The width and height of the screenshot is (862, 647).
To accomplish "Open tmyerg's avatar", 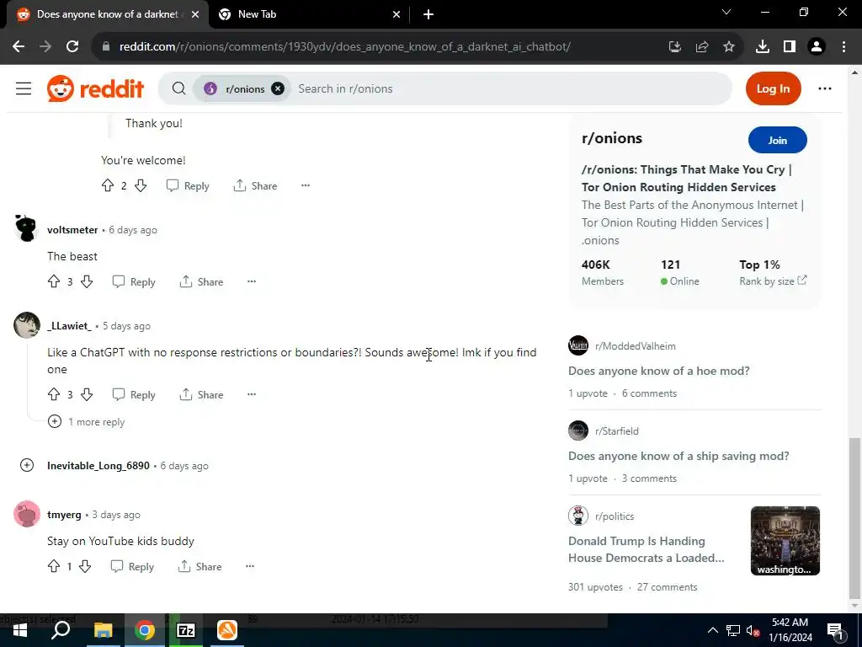I will (26, 514).
